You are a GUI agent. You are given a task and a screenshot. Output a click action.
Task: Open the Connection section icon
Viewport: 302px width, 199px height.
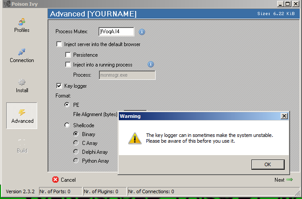tap(22, 52)
